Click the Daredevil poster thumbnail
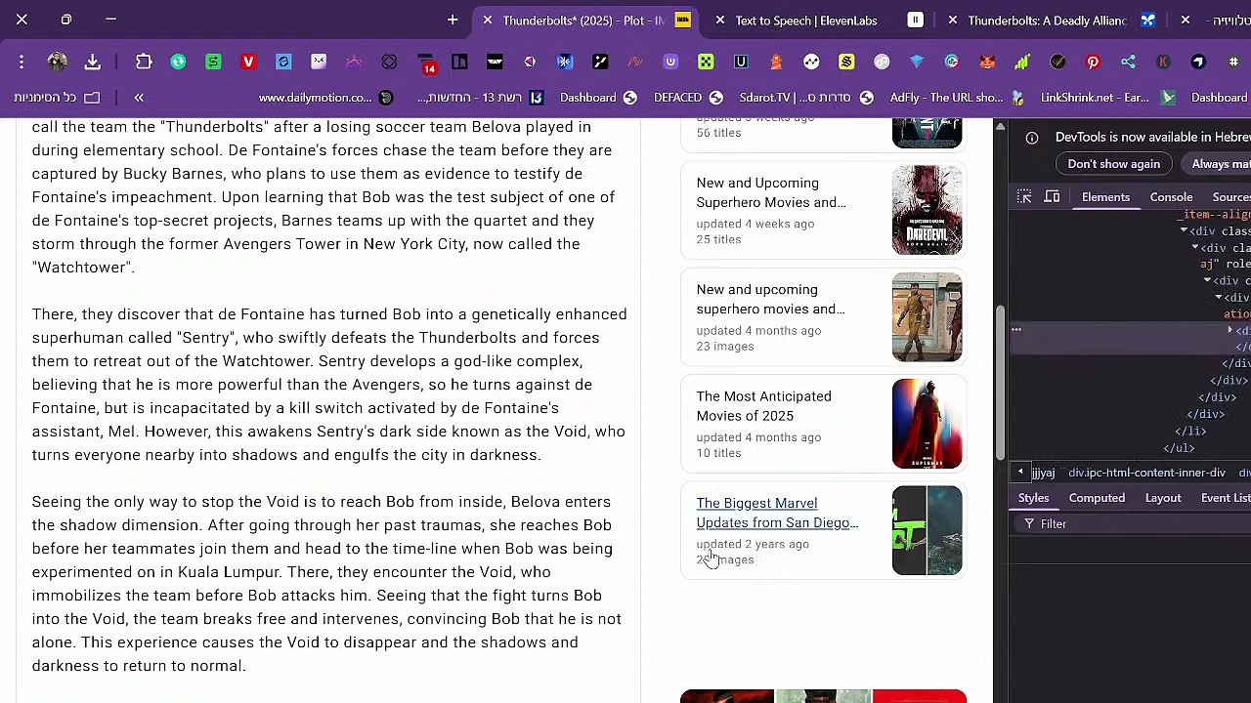 927,210
